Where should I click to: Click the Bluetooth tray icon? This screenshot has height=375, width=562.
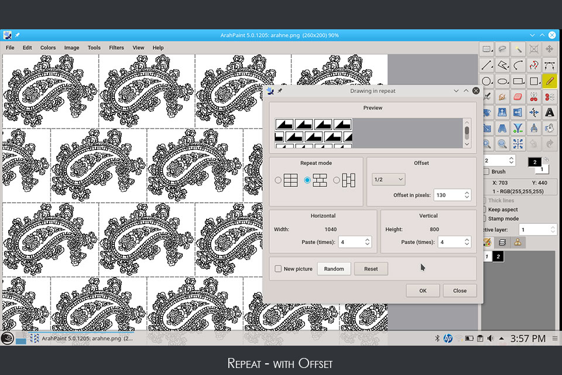click(437, 339)
